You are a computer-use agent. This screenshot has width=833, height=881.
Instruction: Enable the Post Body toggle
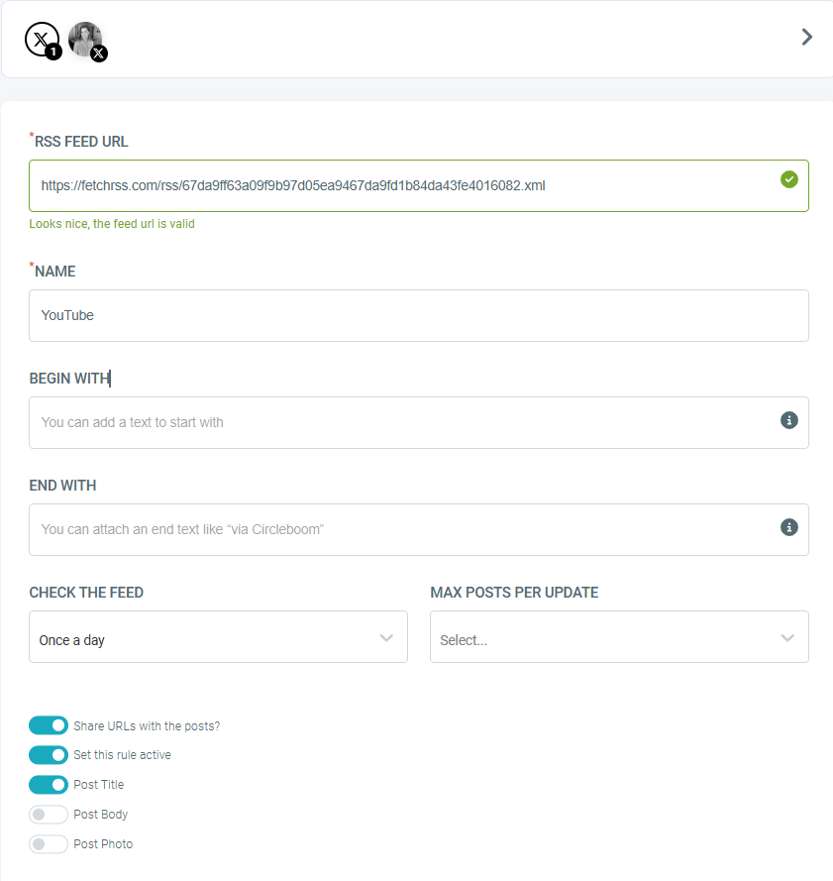coord(49,815)
